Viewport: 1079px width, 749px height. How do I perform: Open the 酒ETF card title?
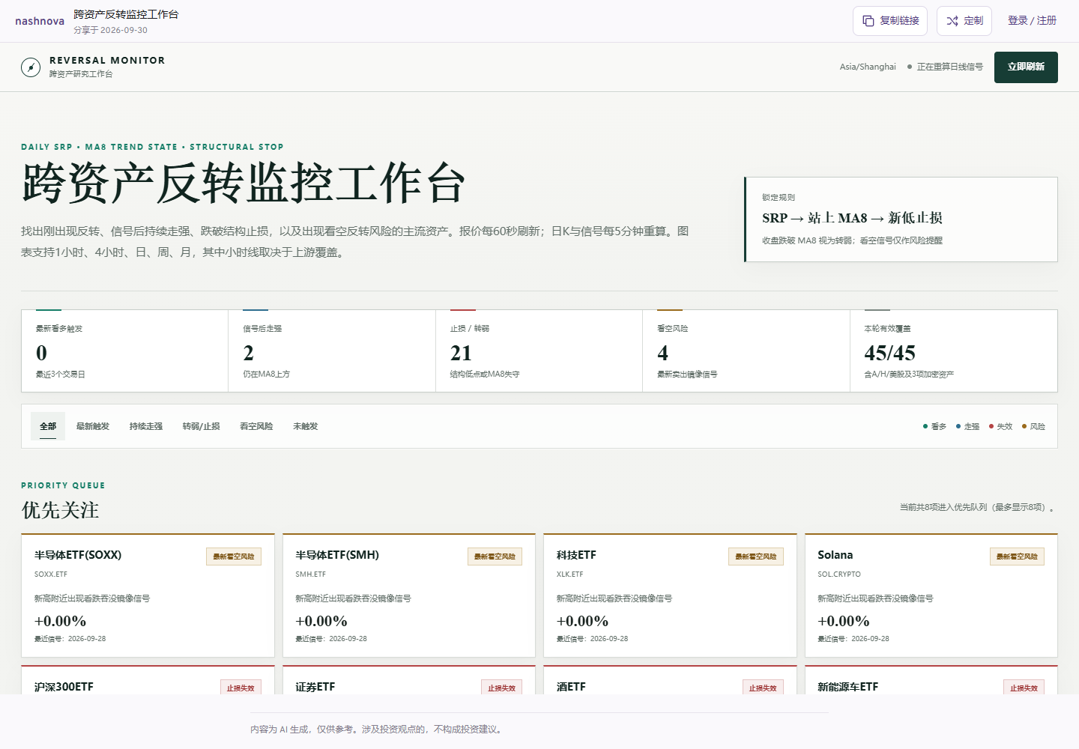click(571, 687)
